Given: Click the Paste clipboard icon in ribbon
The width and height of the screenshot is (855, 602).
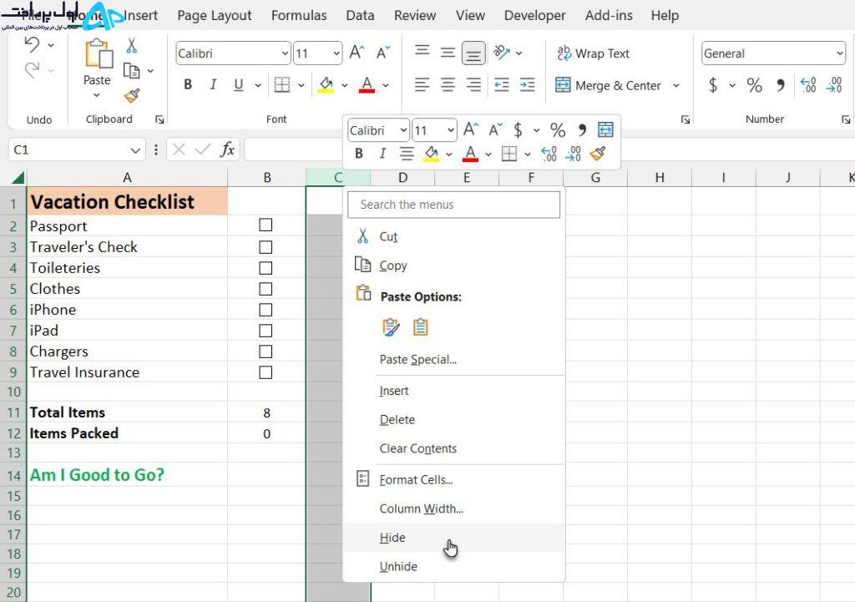Looking at the screenshot, I should (x=99, y=54).
